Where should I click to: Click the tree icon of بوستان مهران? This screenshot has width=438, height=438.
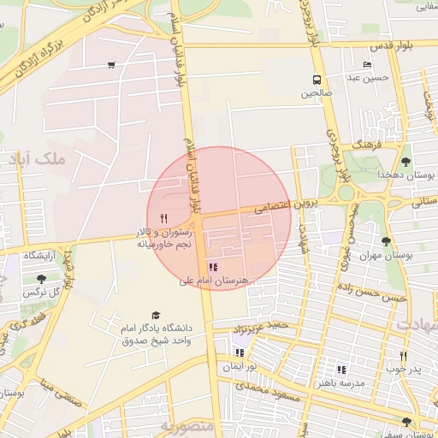coord(386,242)
